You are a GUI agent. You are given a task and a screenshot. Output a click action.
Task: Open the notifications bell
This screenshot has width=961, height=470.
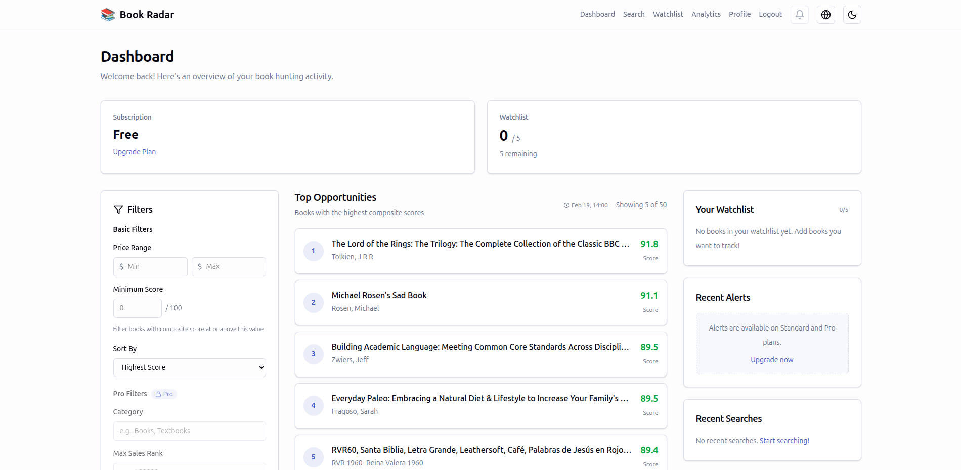click(799, 15)
